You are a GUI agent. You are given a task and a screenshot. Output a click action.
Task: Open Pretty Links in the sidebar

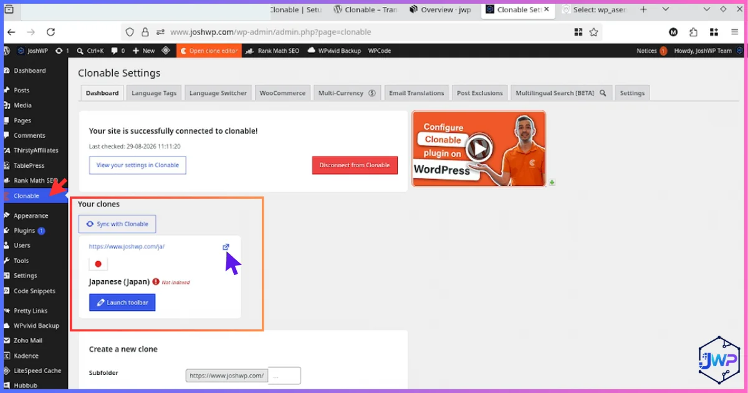point(31,311)
